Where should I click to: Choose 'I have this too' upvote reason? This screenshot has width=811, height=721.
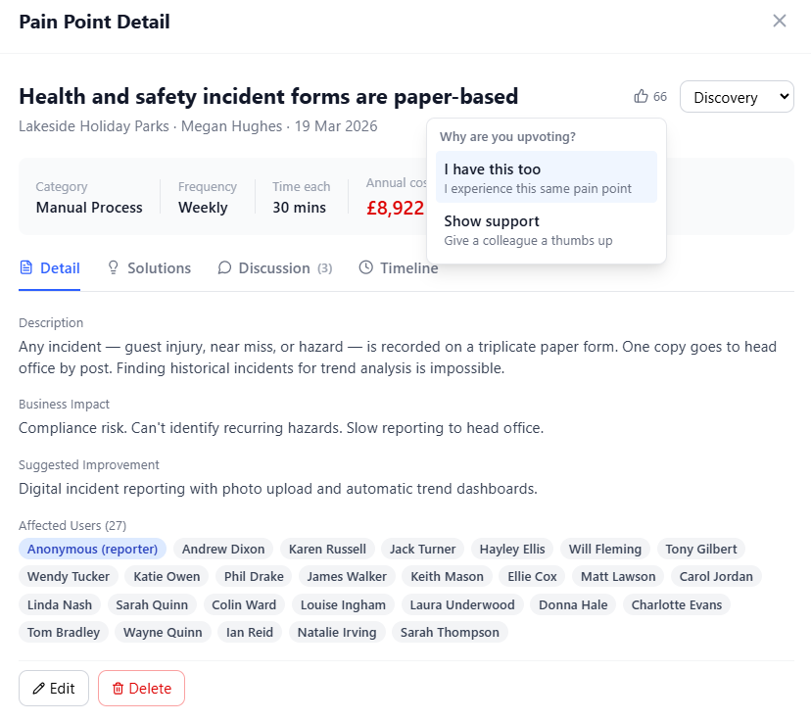point(547,177)
